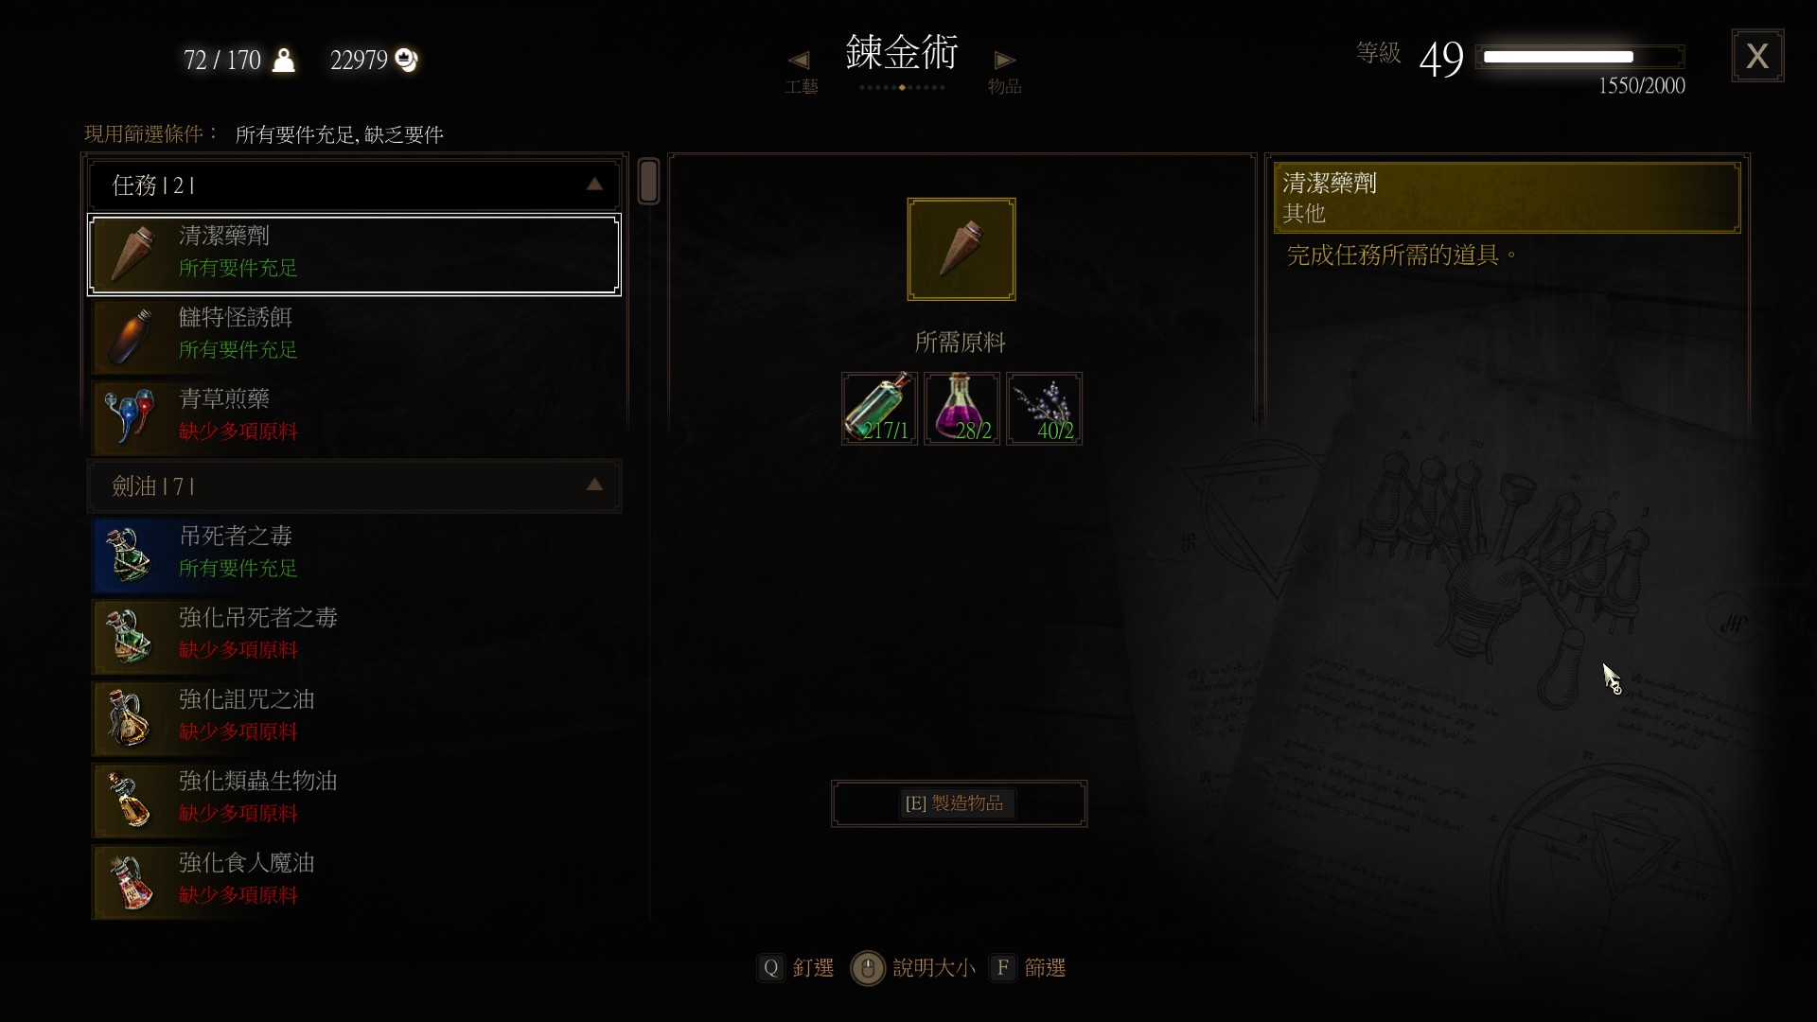
Task: Select the 強化食人魔油 oil icon
Action: 131,882
